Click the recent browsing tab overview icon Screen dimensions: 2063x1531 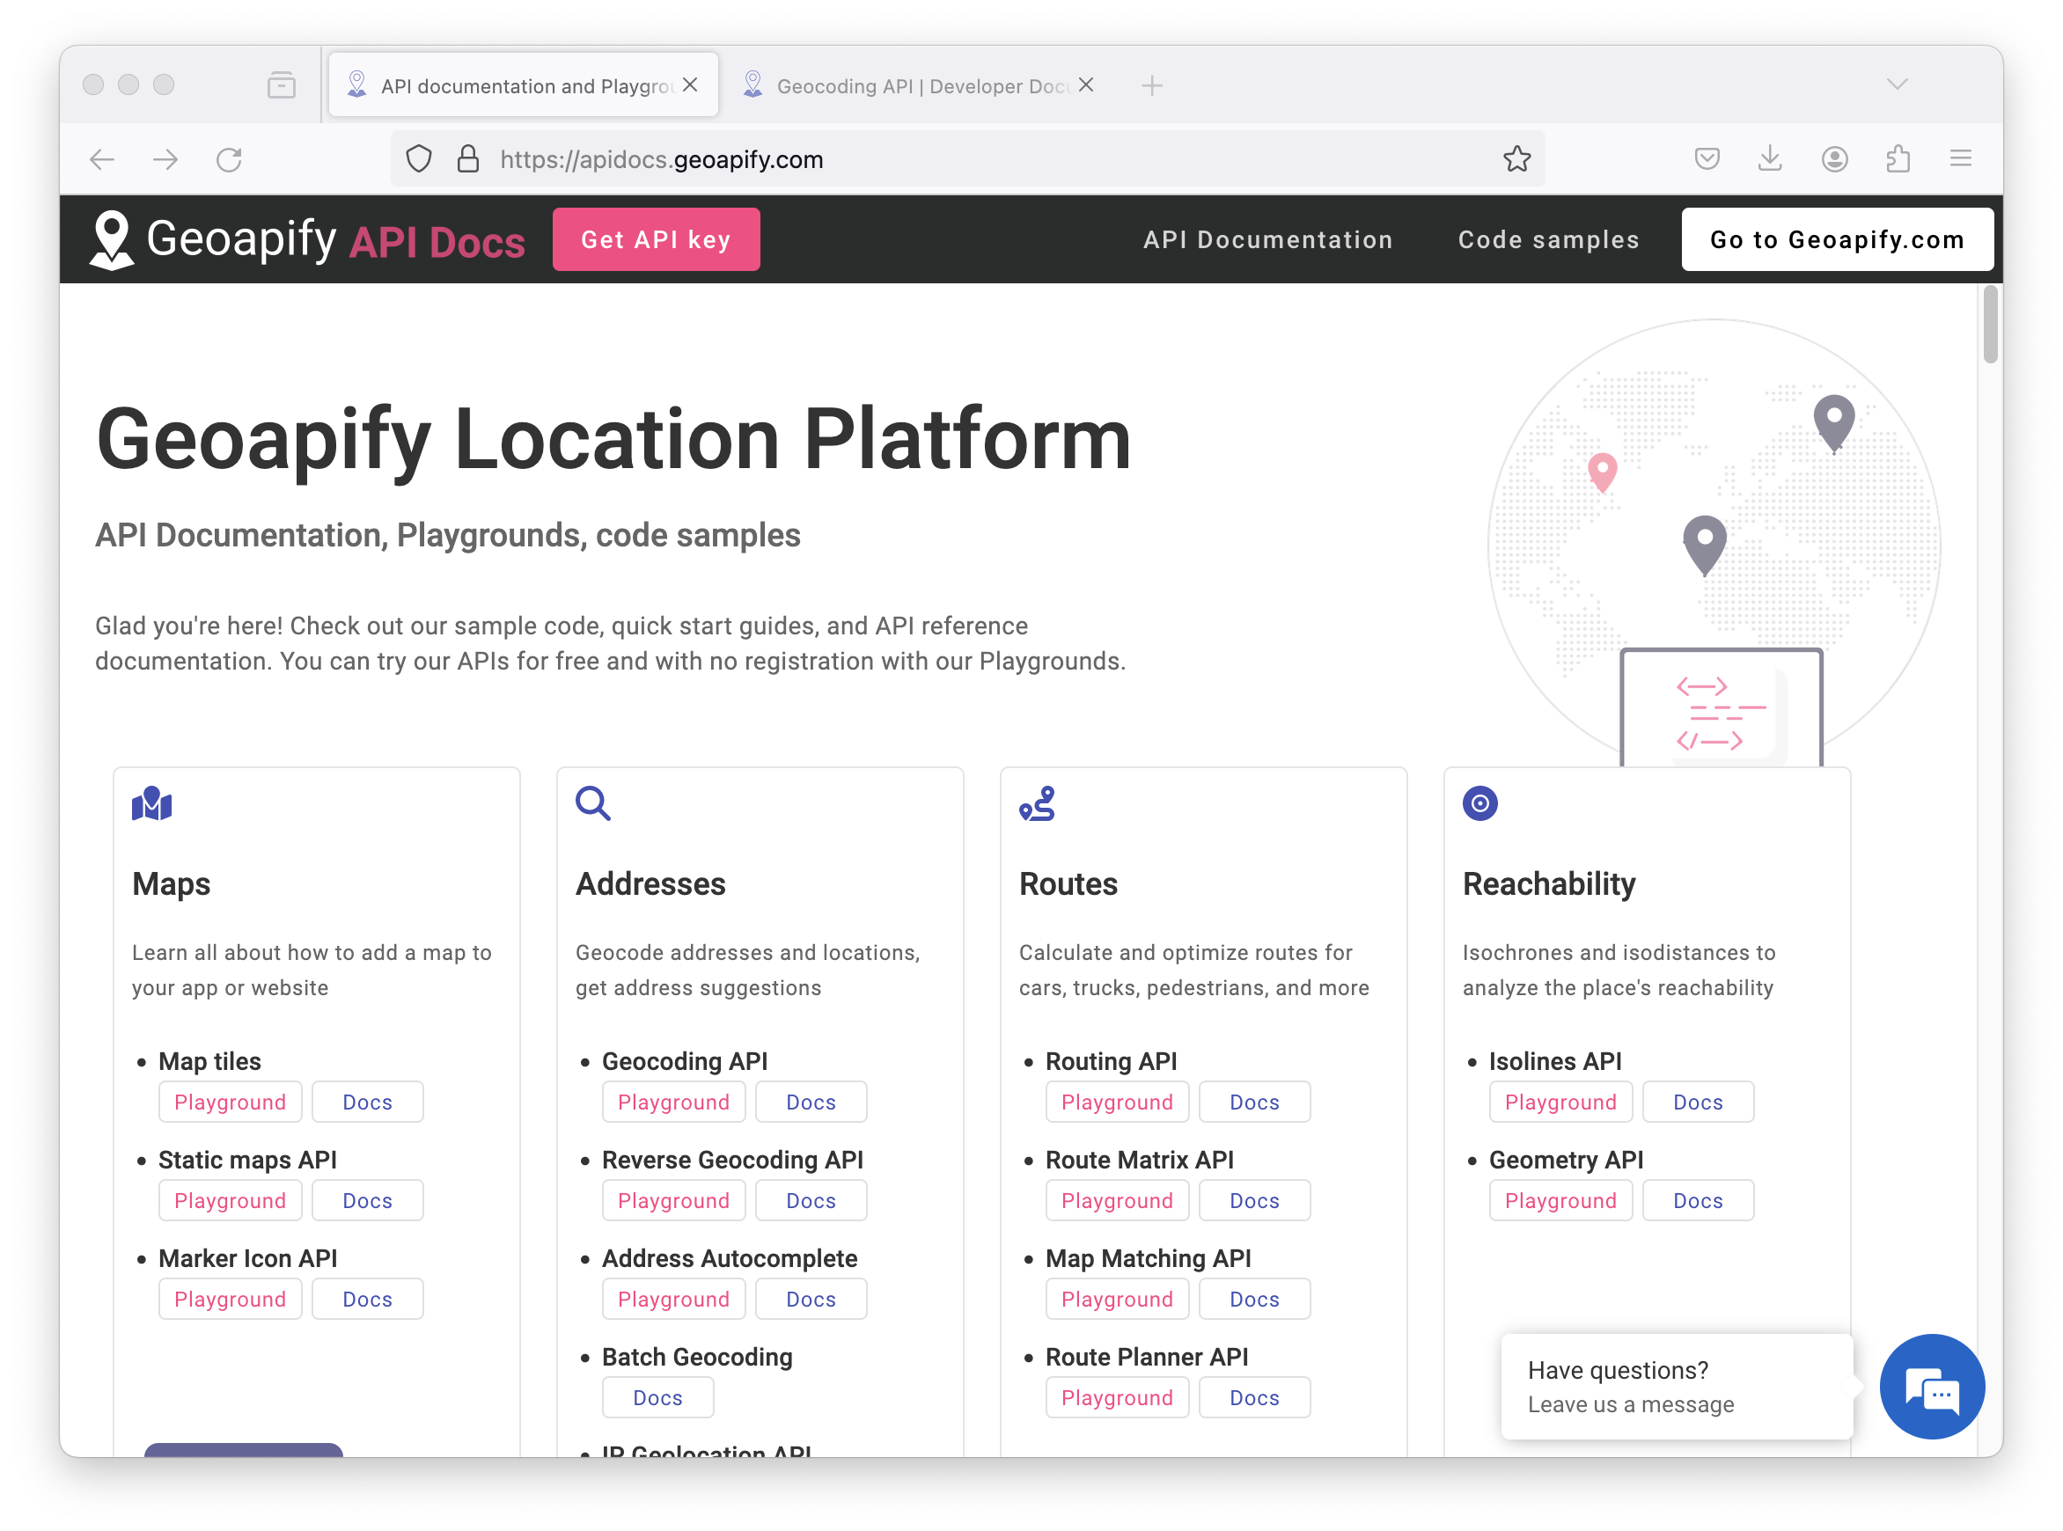point(281,85)
